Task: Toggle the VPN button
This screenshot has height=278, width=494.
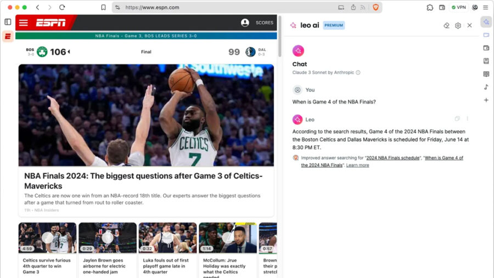Action: click(459, 7)
